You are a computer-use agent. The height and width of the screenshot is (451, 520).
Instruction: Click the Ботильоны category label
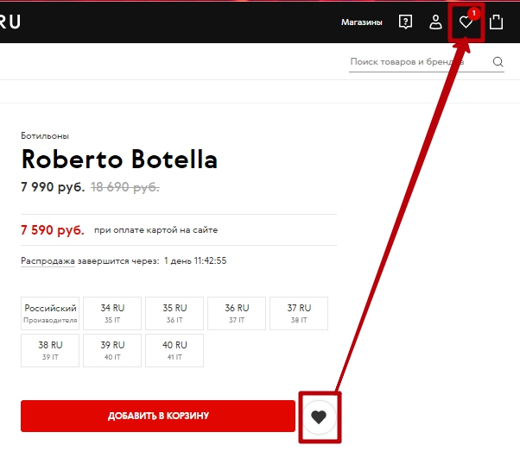[45, 135]
